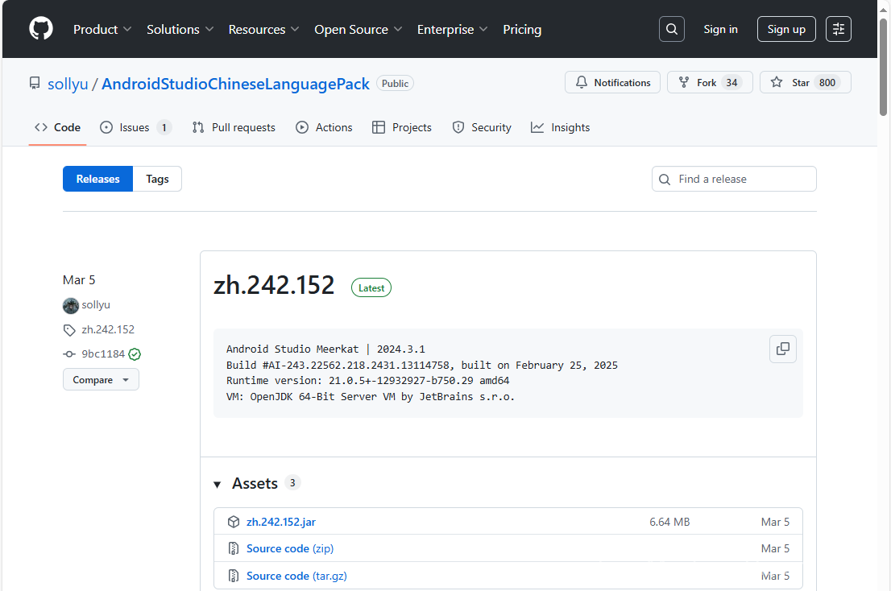This screenshot has width=891, height=591.
Task: Click Sign in
Action: pyautogui.click(x=720, y=29)
